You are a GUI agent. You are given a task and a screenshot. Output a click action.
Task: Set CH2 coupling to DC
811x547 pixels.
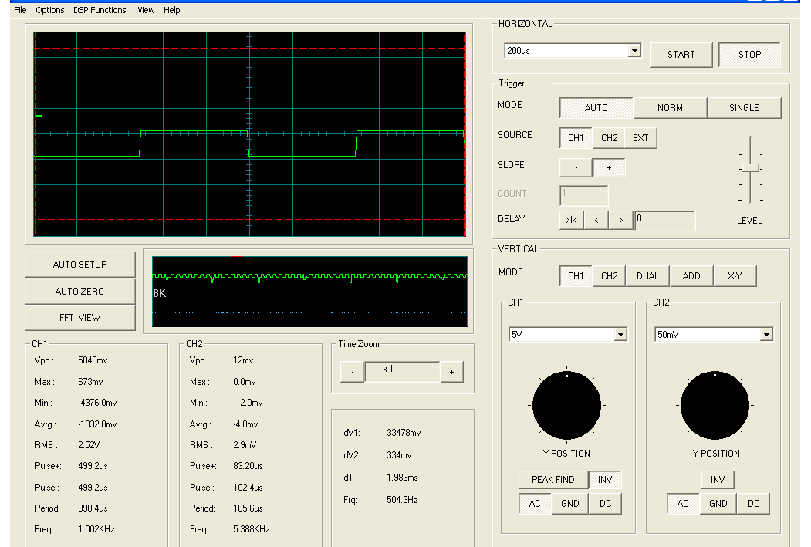pyautogui.click(x=754, y=504)
